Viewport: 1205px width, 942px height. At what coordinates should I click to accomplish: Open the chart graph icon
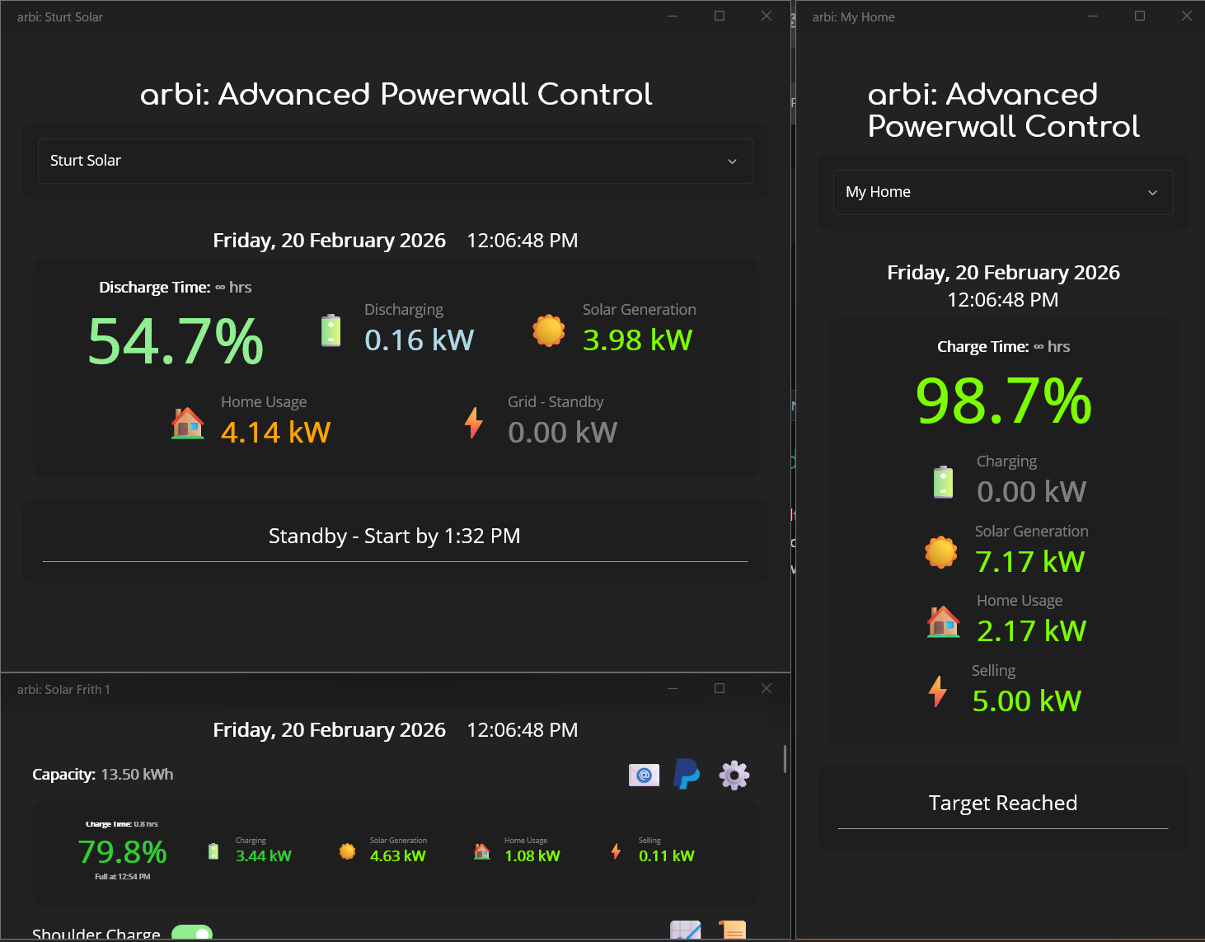[686, 930]
